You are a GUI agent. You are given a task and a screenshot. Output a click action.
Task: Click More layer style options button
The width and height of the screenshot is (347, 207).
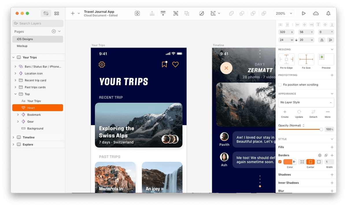click(328, 114)
